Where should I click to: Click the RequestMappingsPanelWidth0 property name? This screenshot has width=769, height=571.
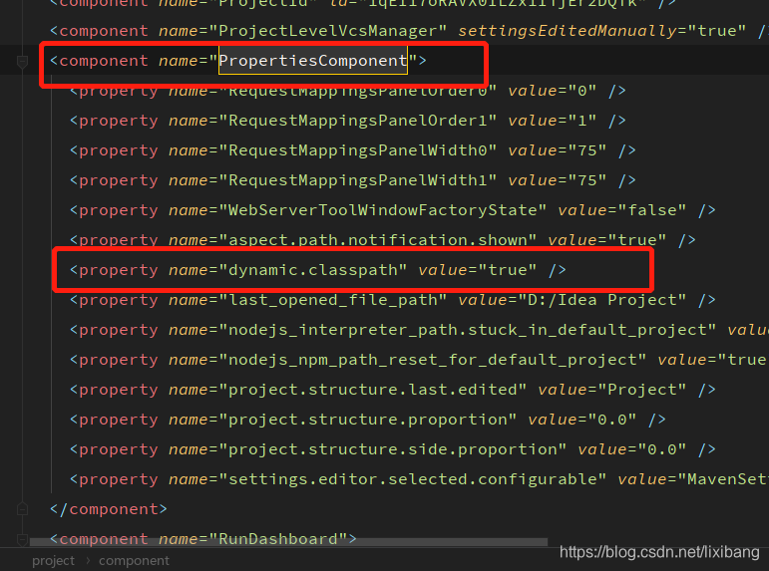coord(357,150)
